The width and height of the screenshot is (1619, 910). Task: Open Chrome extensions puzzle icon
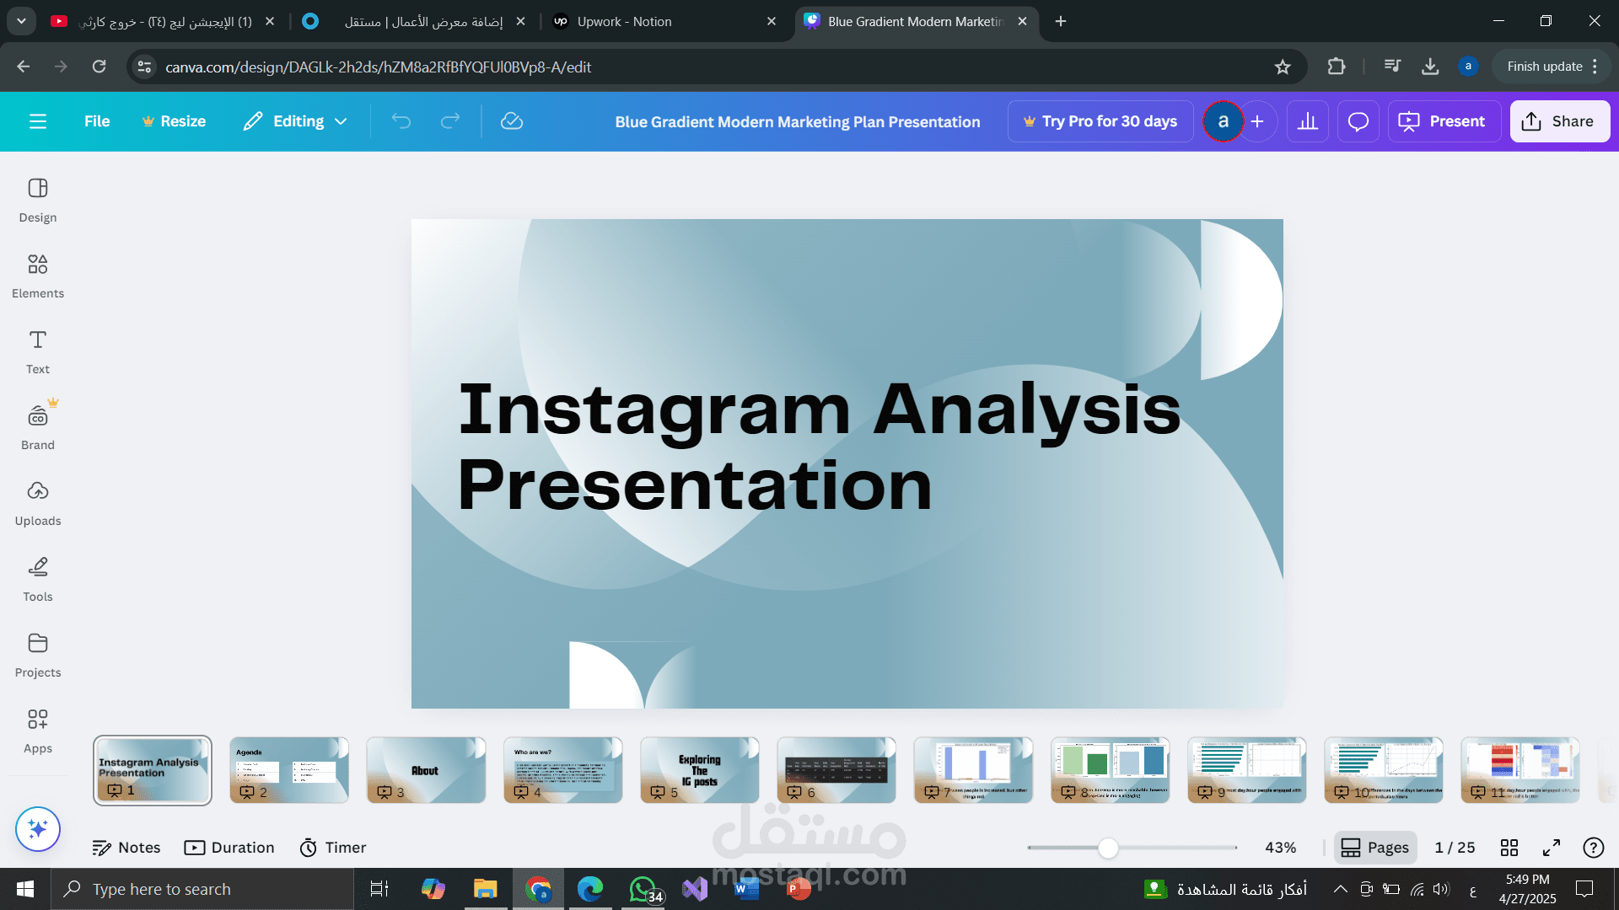pos(1337,67)
